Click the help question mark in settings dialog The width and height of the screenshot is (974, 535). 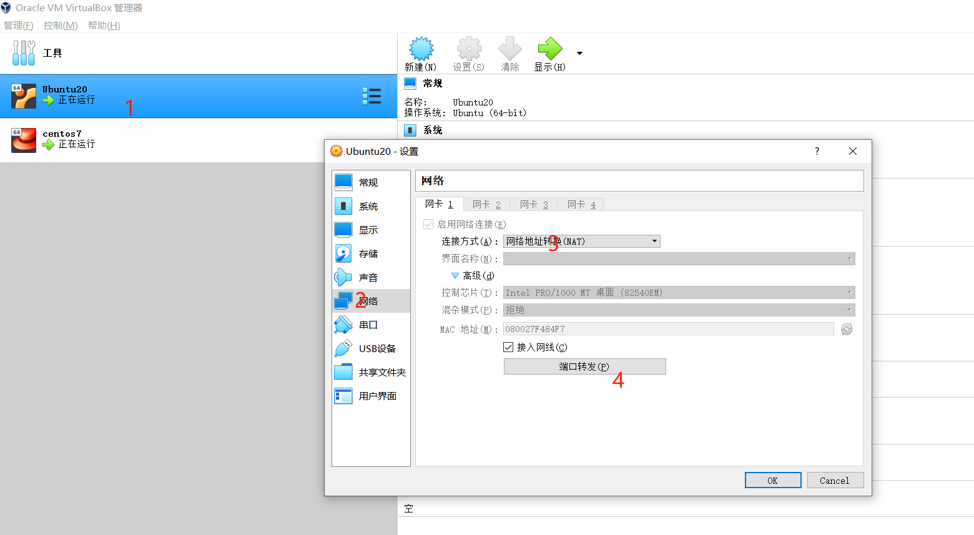817,151
